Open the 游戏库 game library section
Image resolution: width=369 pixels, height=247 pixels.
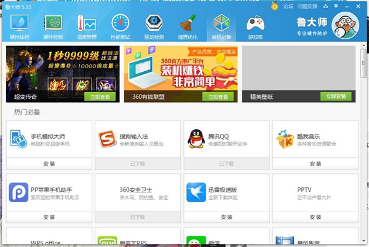click(255, 26)
